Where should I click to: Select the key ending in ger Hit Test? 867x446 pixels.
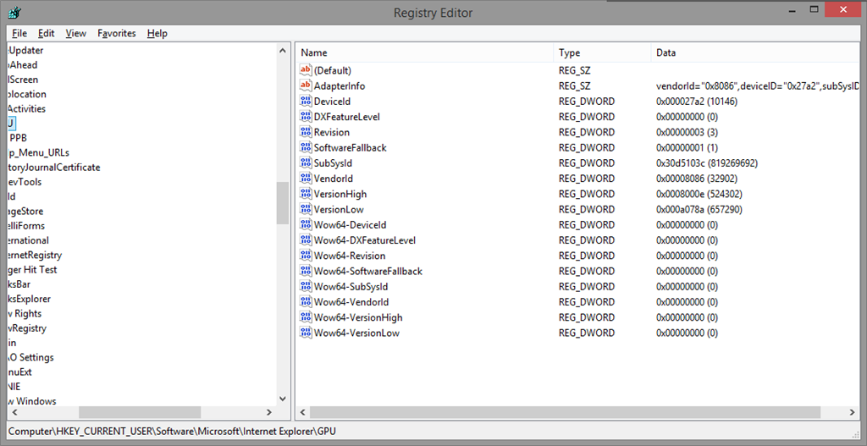33,270
